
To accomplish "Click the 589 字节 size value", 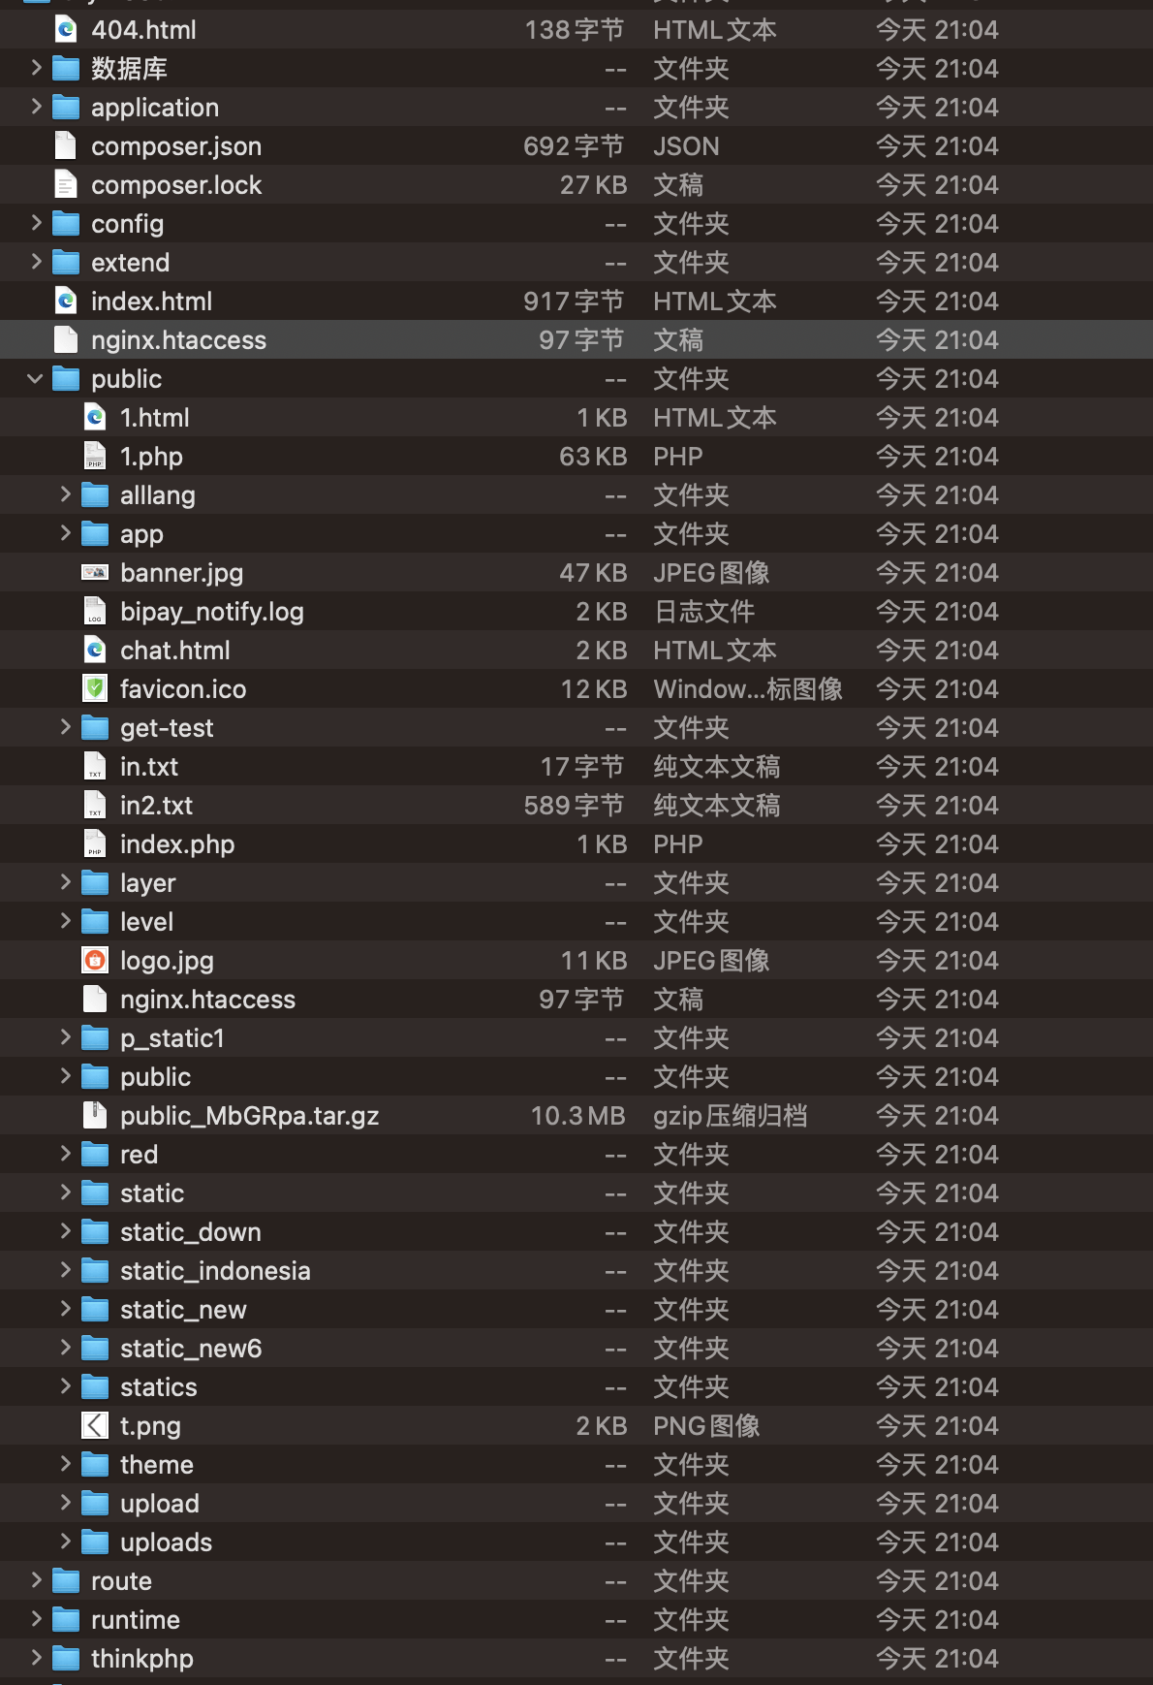I will pos(574,806).
